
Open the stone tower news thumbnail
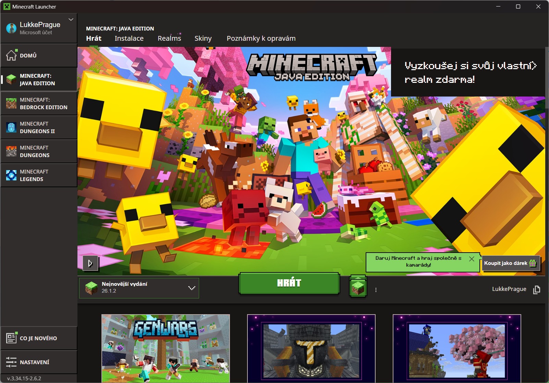coord(311,348)
